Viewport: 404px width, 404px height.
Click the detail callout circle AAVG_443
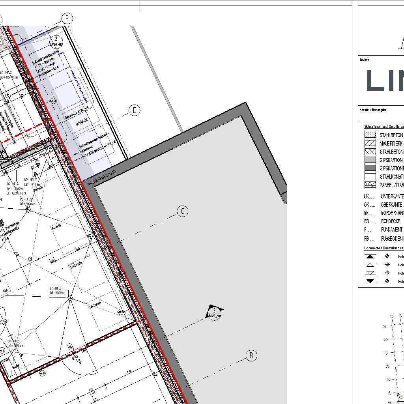[x=56, y=41]
